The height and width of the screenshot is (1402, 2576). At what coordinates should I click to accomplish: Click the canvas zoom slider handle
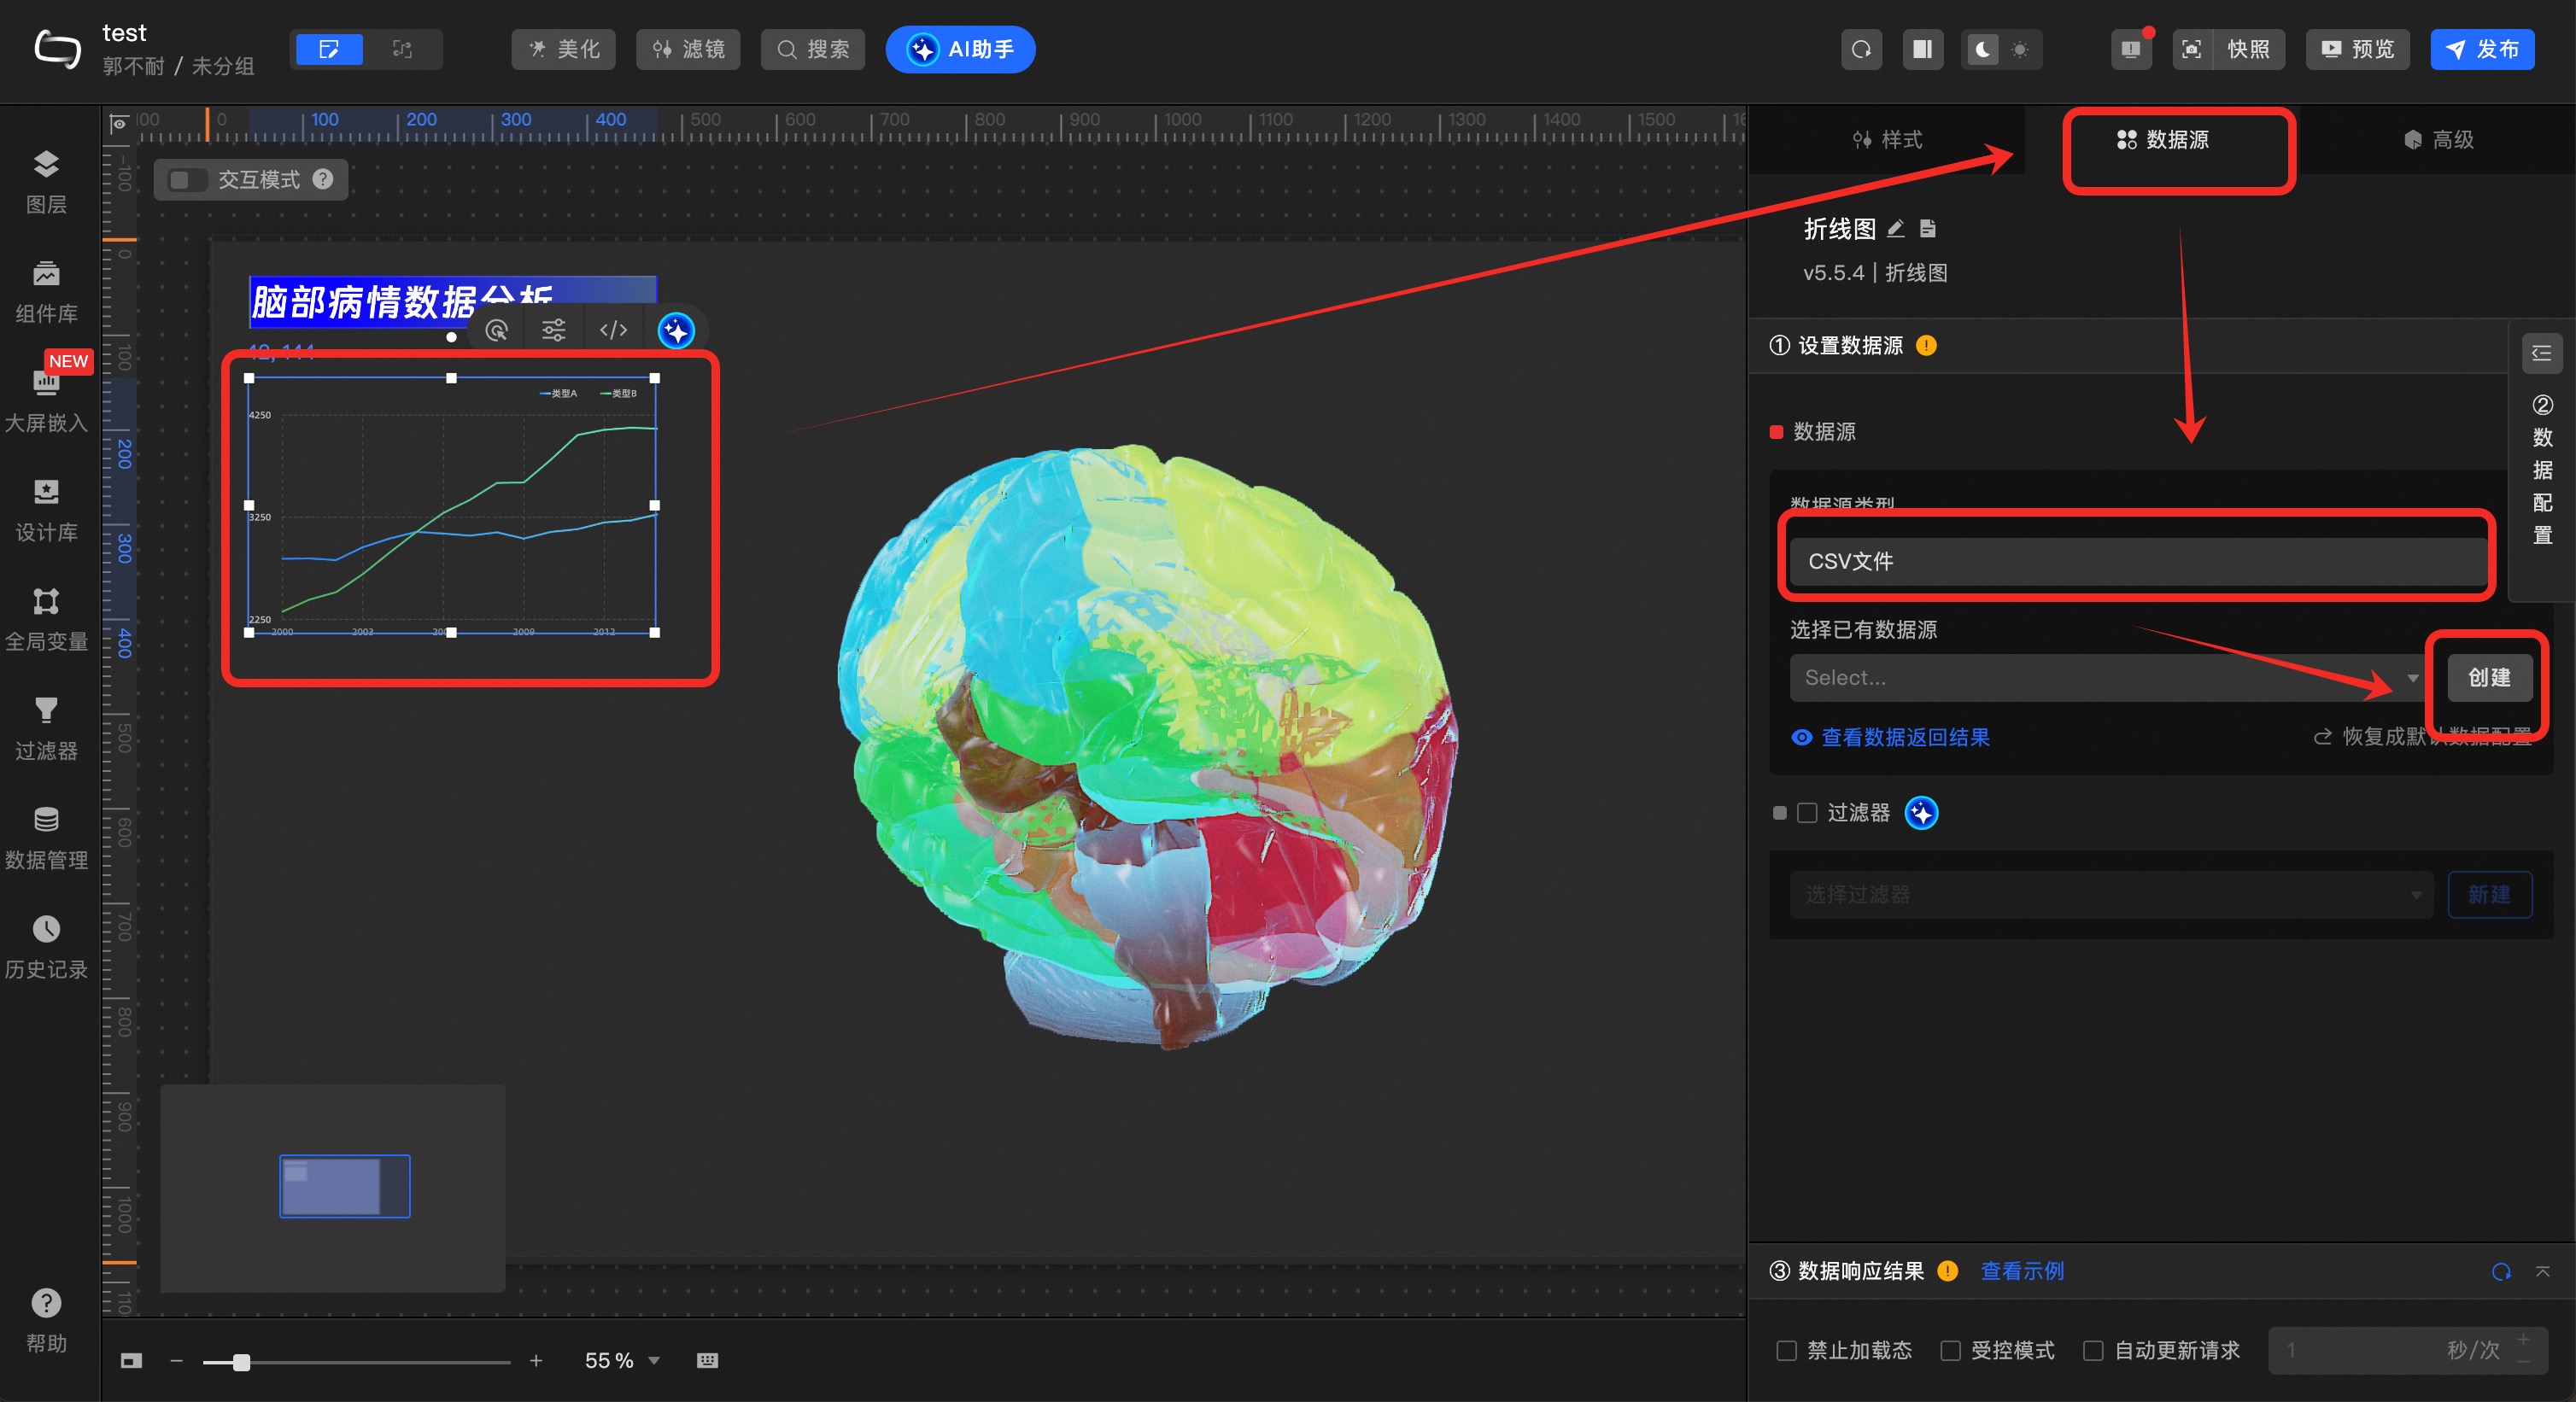(241, 1362)
